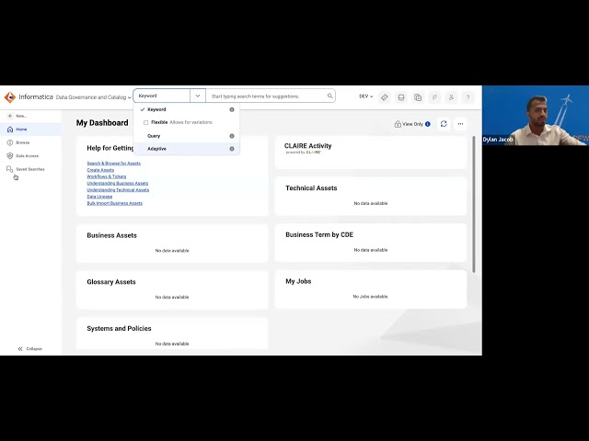The width and height of the screenshot is (589, 441).
Task: Click the Browse compass icon in sidebar
Action: (10, 142)
